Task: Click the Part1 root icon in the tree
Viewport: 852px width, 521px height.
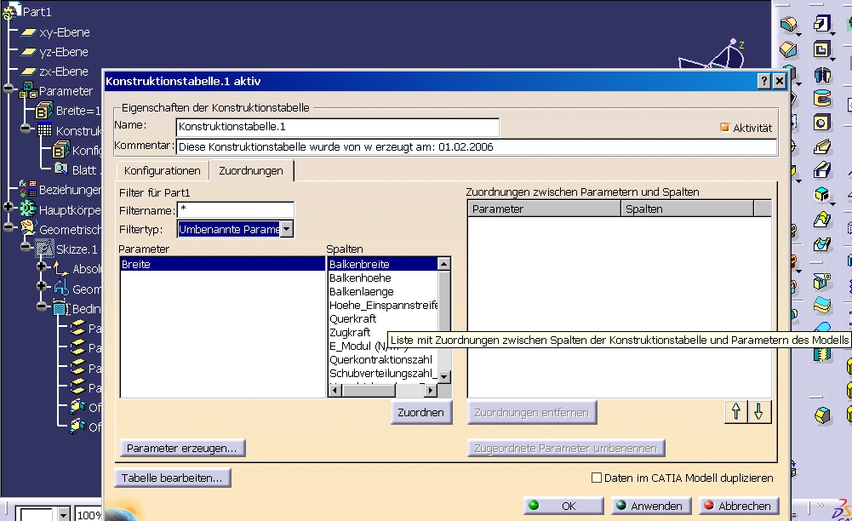Action: click(x=11, y=11)
